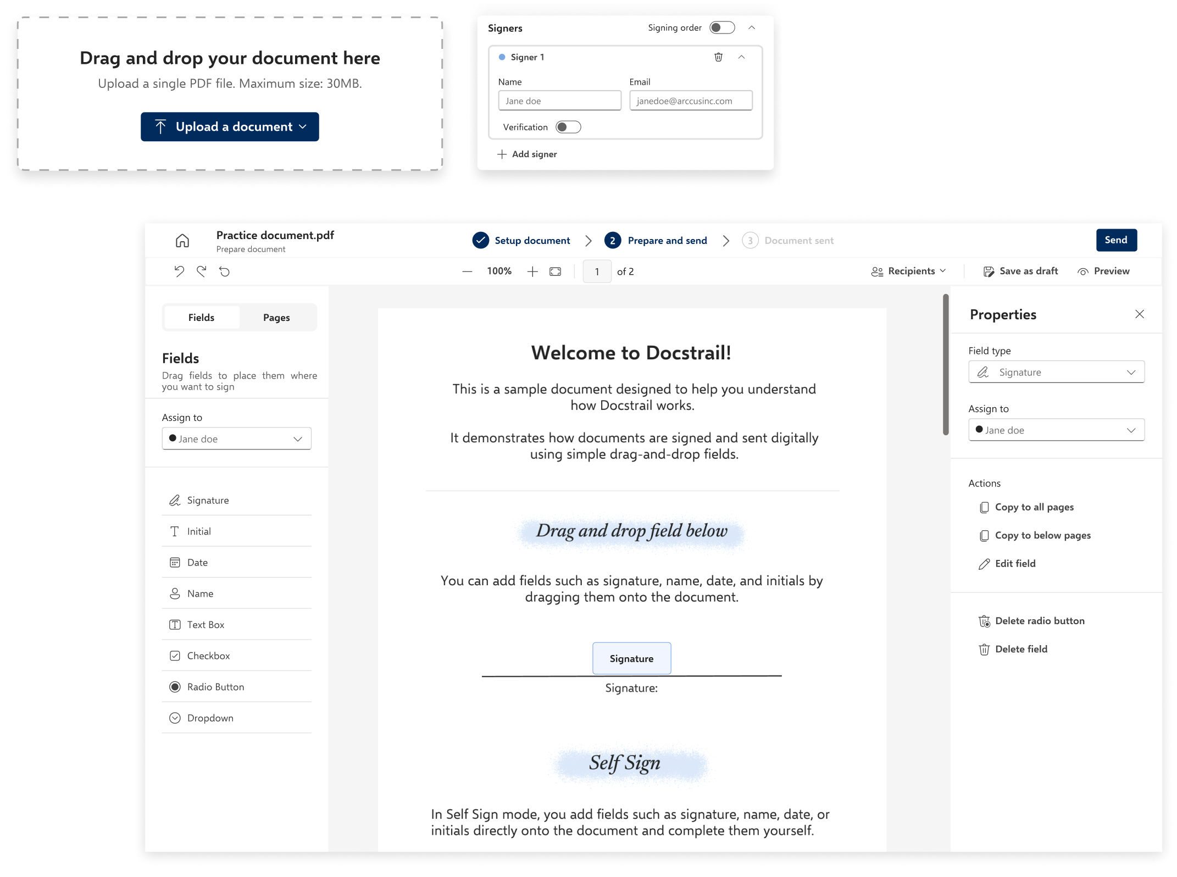Viewport: 1177px width, 877px height.
Task: Open Assign to dropdown in Fields panel
Action: tap(237, 438)
